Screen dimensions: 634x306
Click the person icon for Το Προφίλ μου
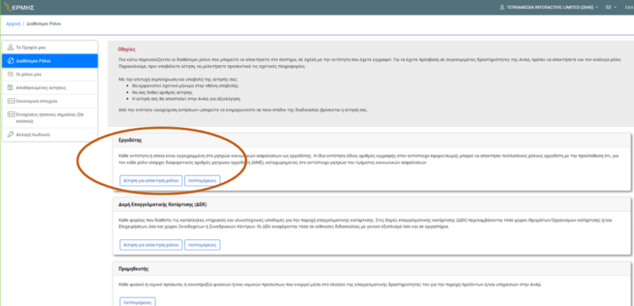11,47
